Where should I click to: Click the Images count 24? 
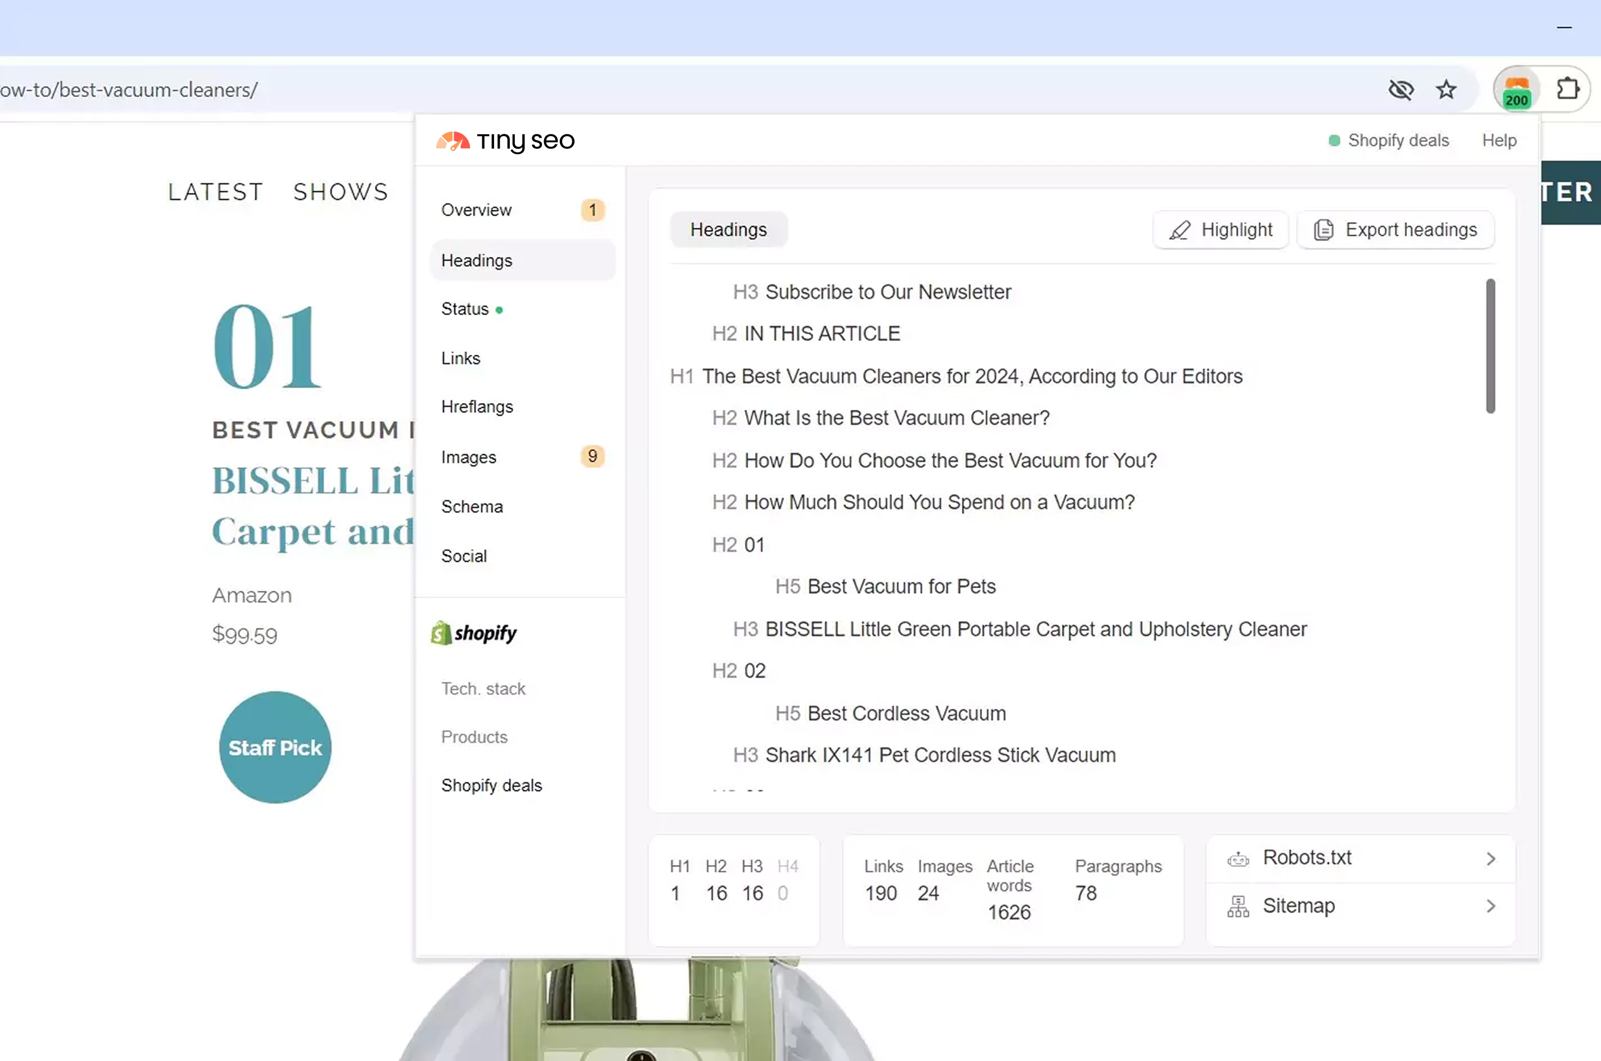coord(929,894)
